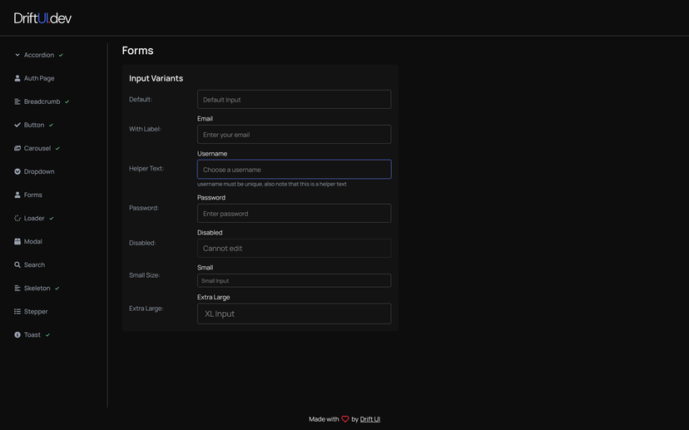Click the Forms page heading
Screen dimensions: 689x430
pyautogui.click(x=137, y=51)
